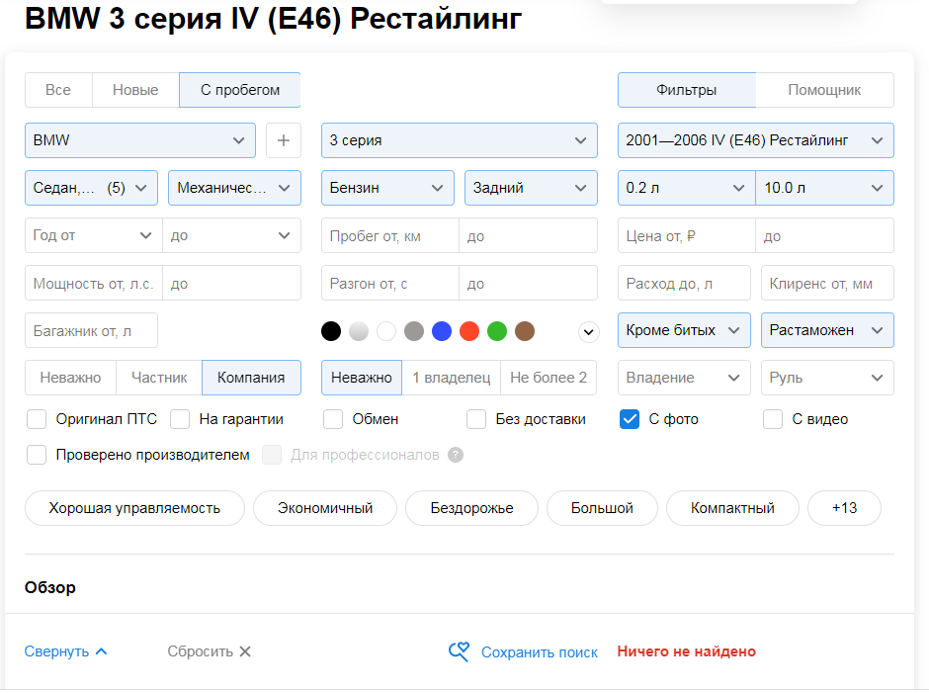The height and width of the screenshot is (693, 929).
Task: Open the Год от dropdown
Action: pyautogui.click(x=94, y=235)
